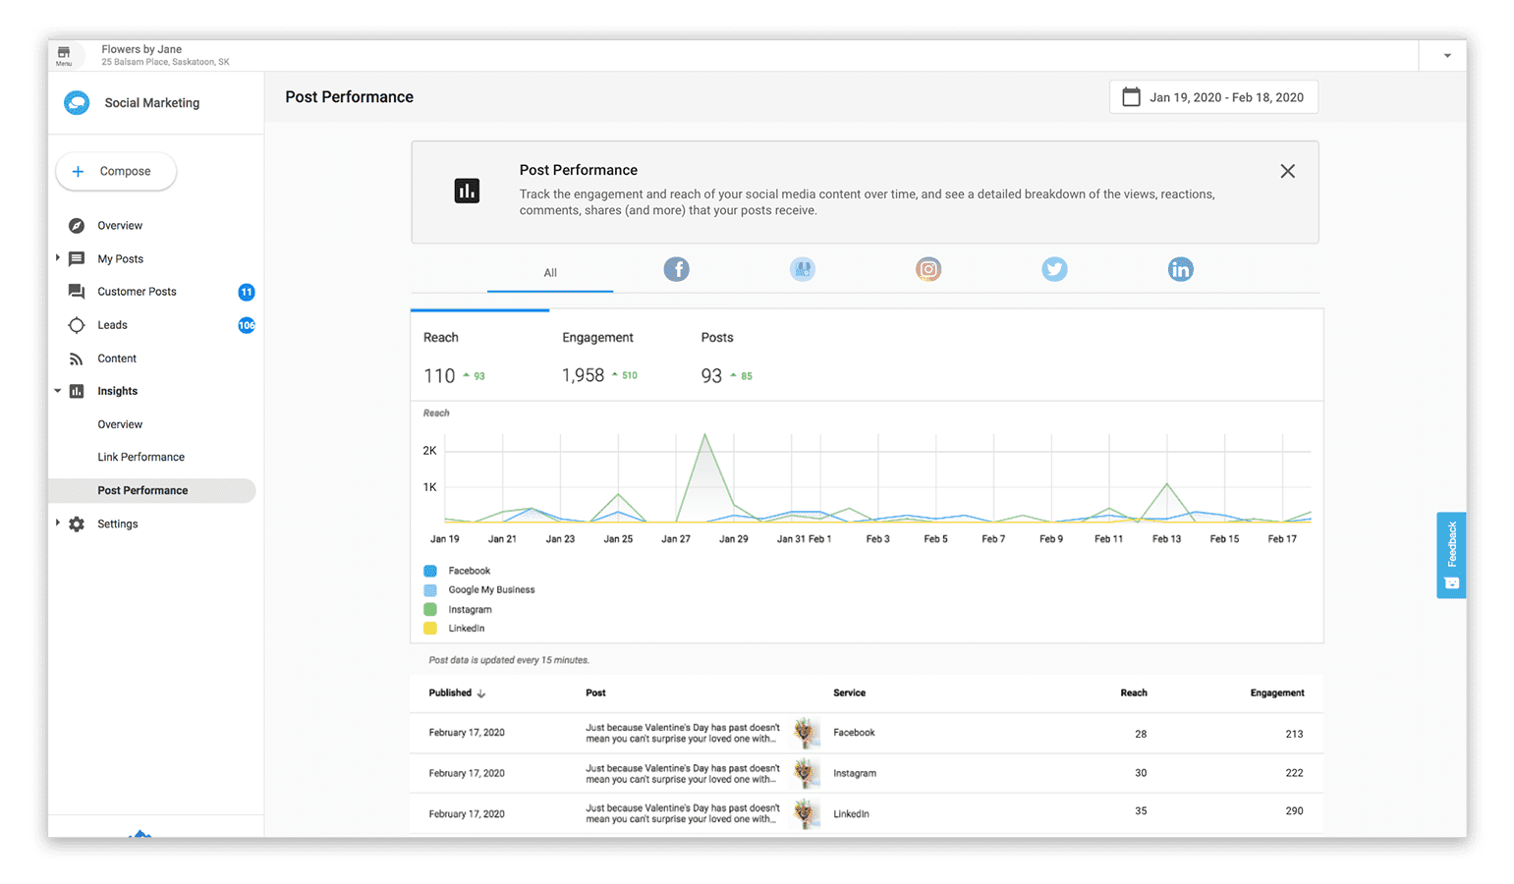
Task: Toggle Instagram series in chart legend
Action: (x=470, y=610)
